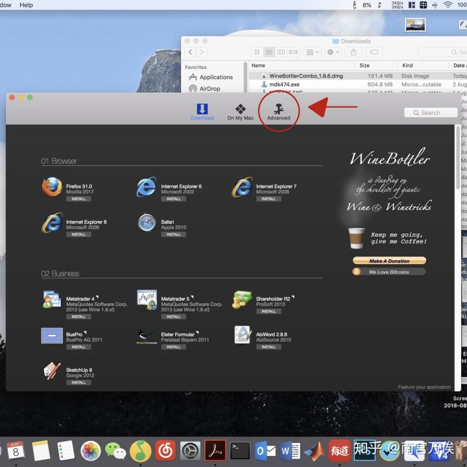467x467 pixels.
Task: Open System Preferences from the Dock
Action: [190, 451]
